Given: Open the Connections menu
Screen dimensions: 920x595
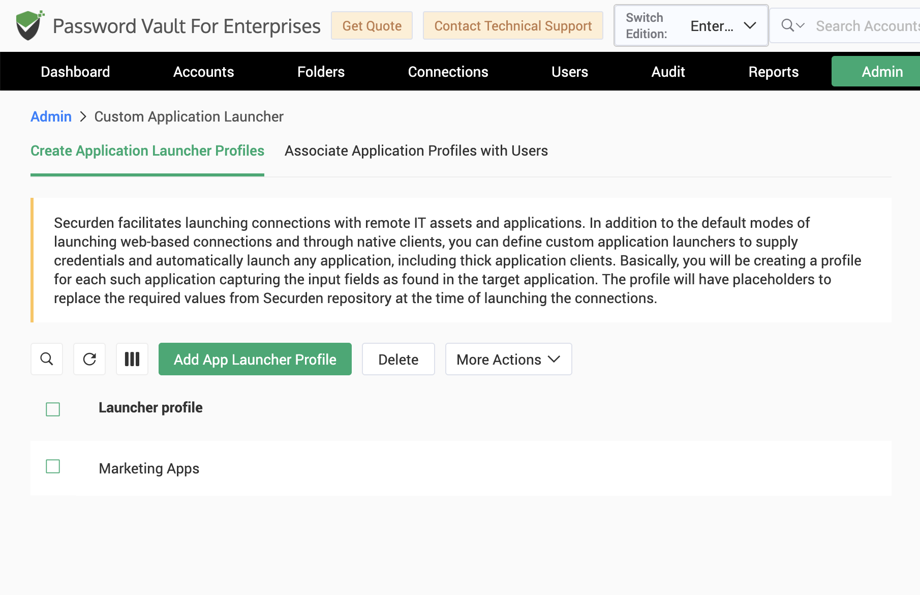Looking at the screenshot, I should coord(448,72).
